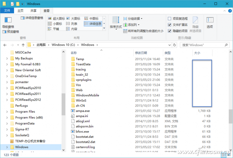This screenshot has height=158, width=233.
Task: Expand layout gallery more arrow
Action: [x=104, y=28]
